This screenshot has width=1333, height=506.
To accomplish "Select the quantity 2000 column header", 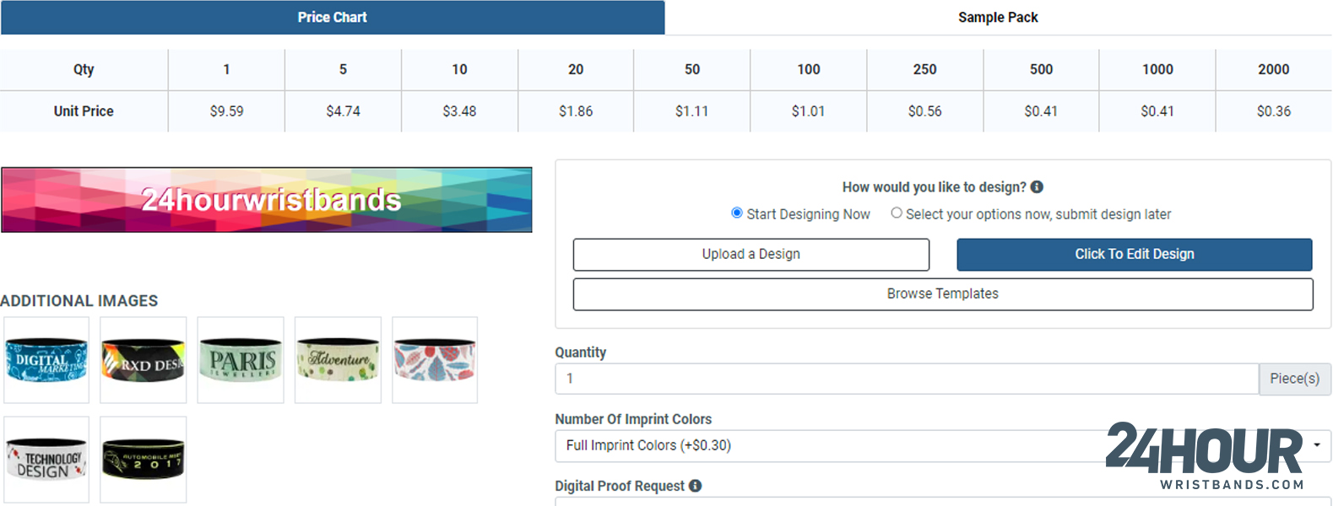I will click(1274, 70).
